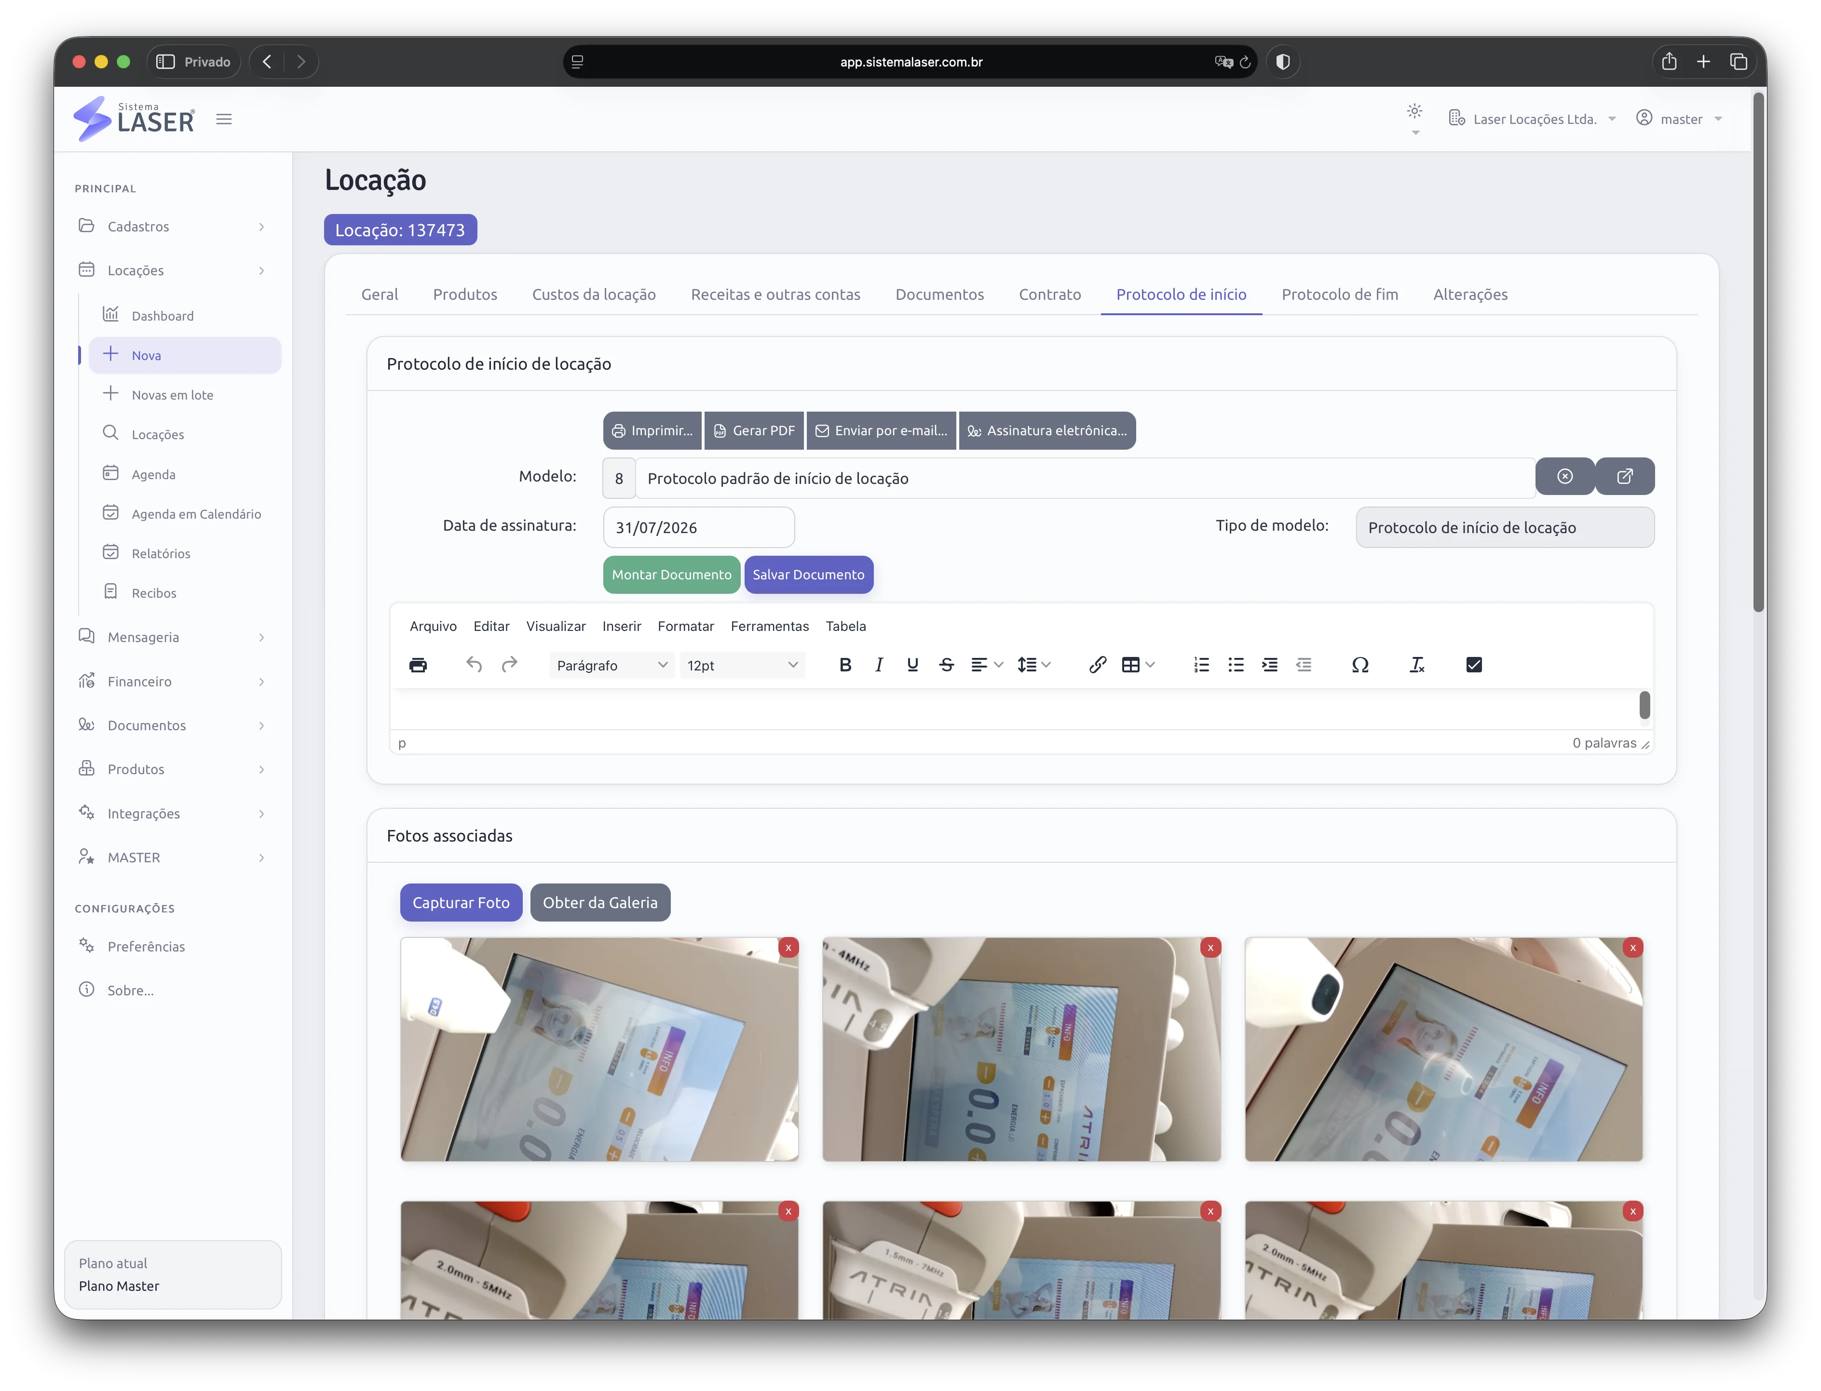Toggle underline formatting
Viewport: 1821px width, 1391px height.
pyautogui.click(x=913, y=665)
